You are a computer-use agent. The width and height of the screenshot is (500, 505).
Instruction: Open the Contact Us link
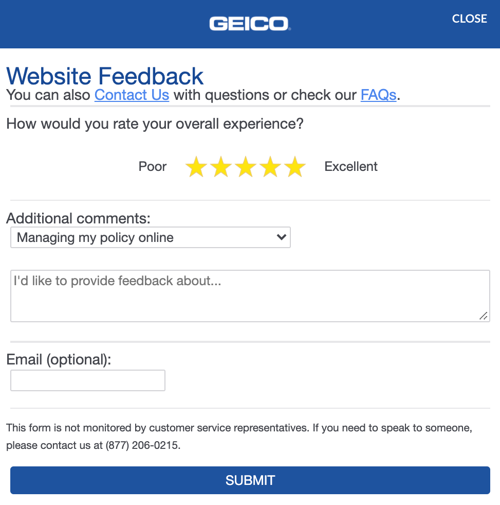[132, 95]
